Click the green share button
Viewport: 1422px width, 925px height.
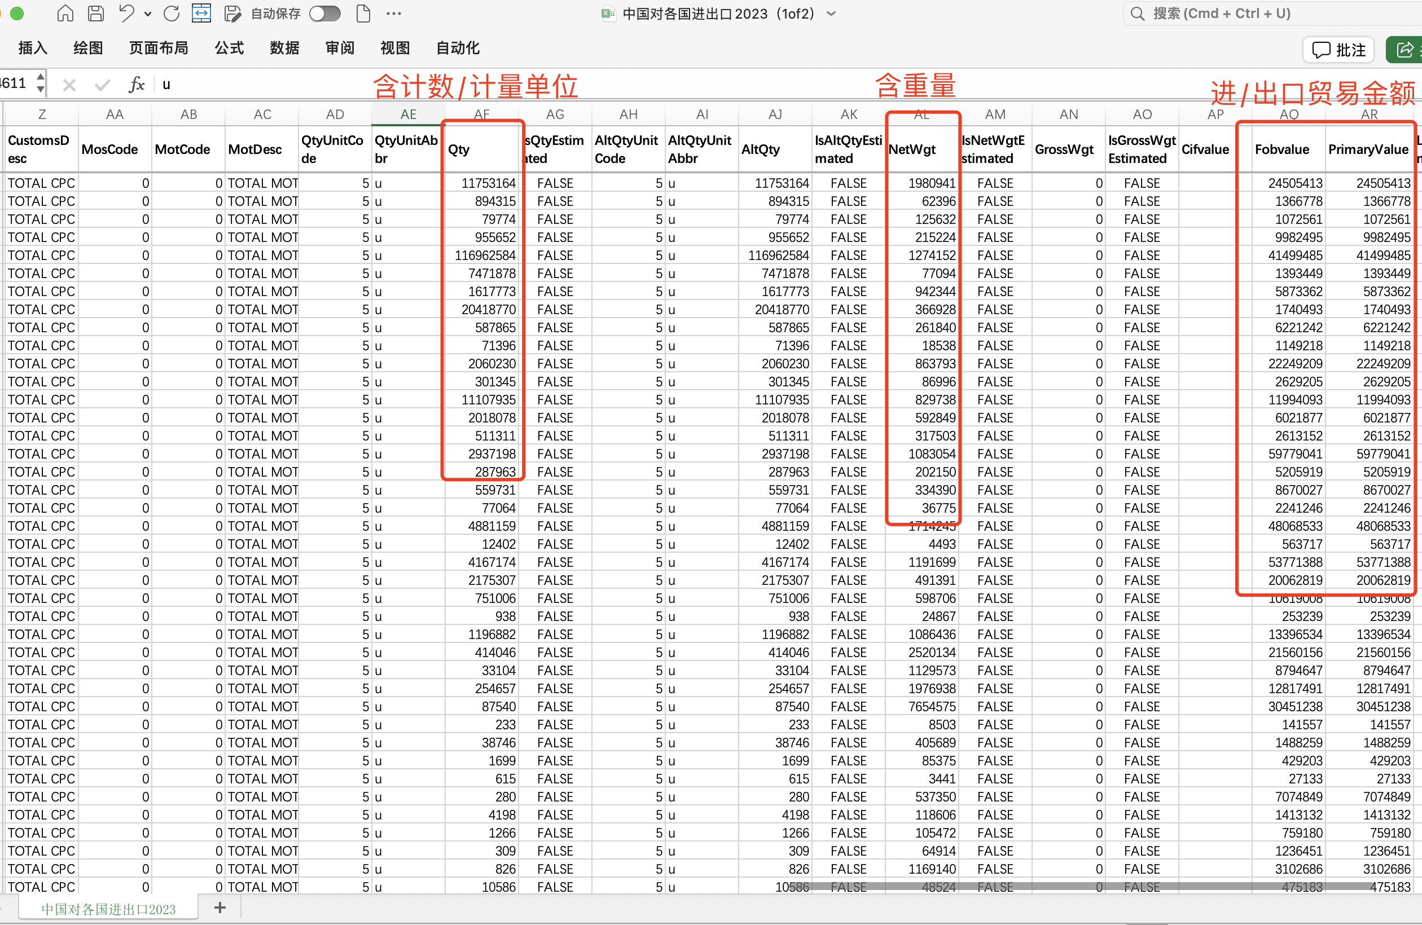[x=1405, y=50]
